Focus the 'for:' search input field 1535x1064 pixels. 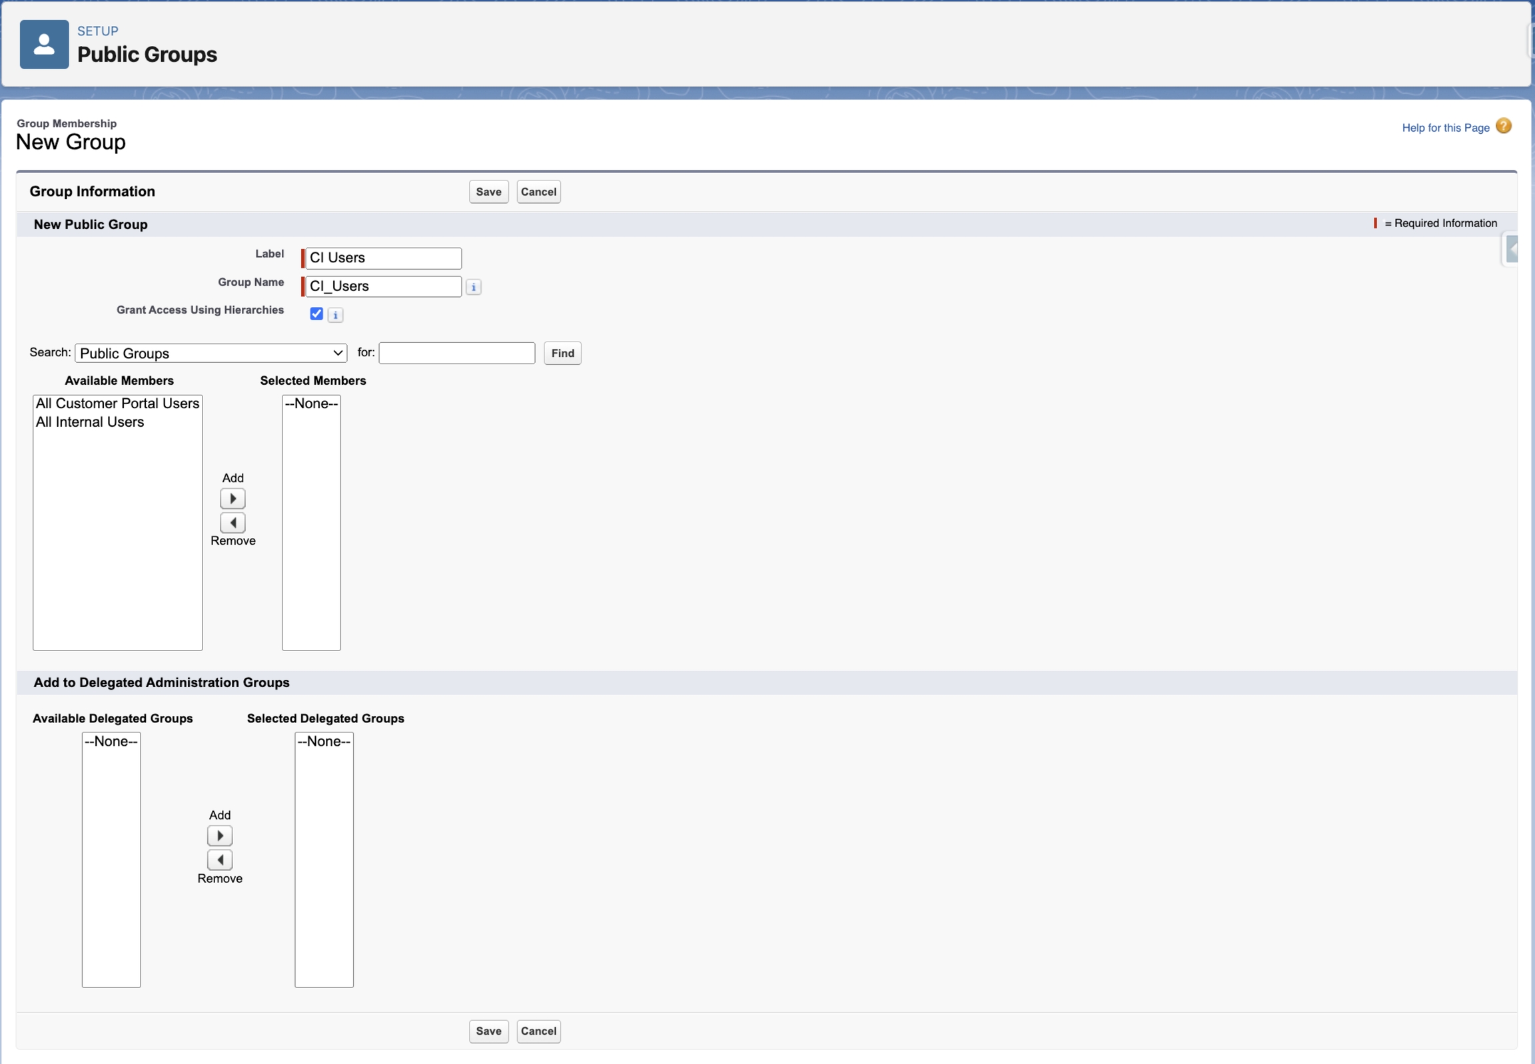click(456, 354)
